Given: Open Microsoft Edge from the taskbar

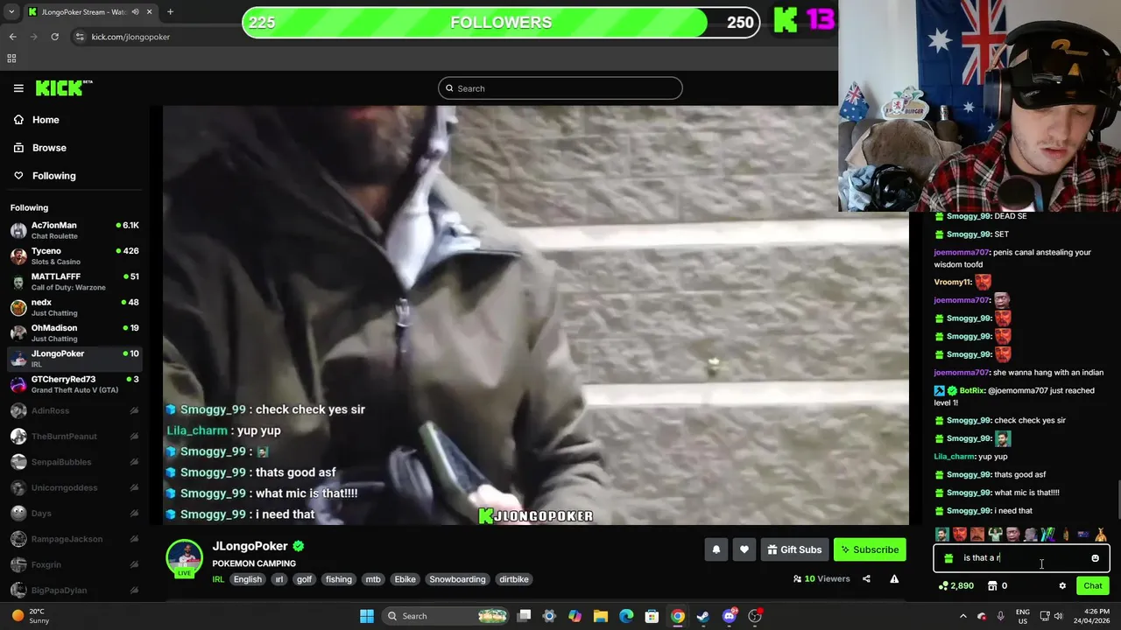Looking at the screenshot, I should (x=626, y=616).
